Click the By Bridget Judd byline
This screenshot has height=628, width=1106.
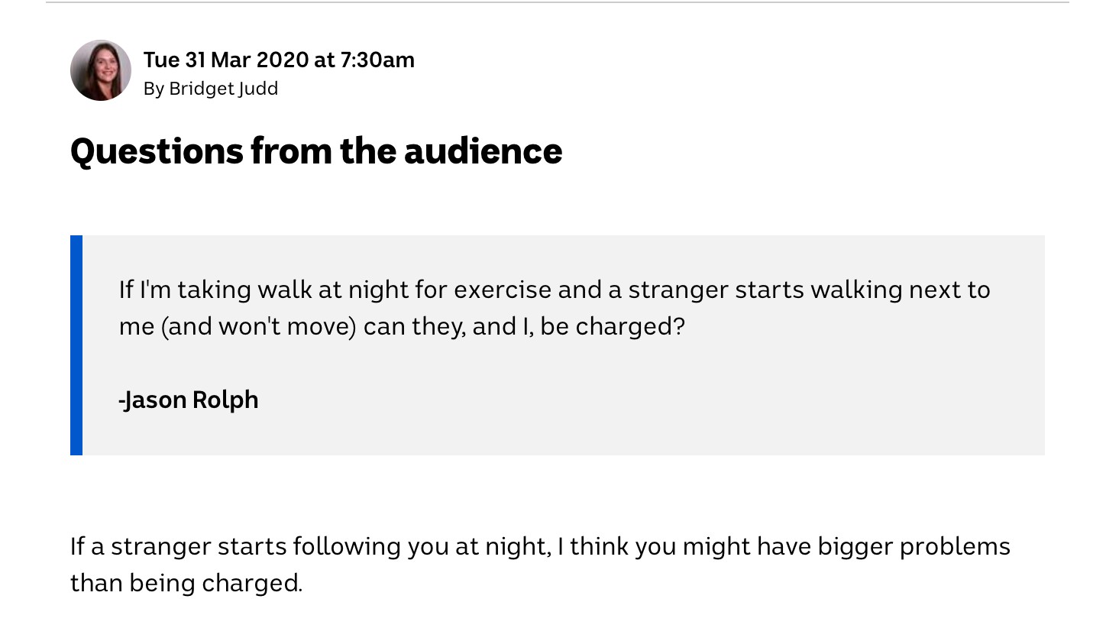211,89
